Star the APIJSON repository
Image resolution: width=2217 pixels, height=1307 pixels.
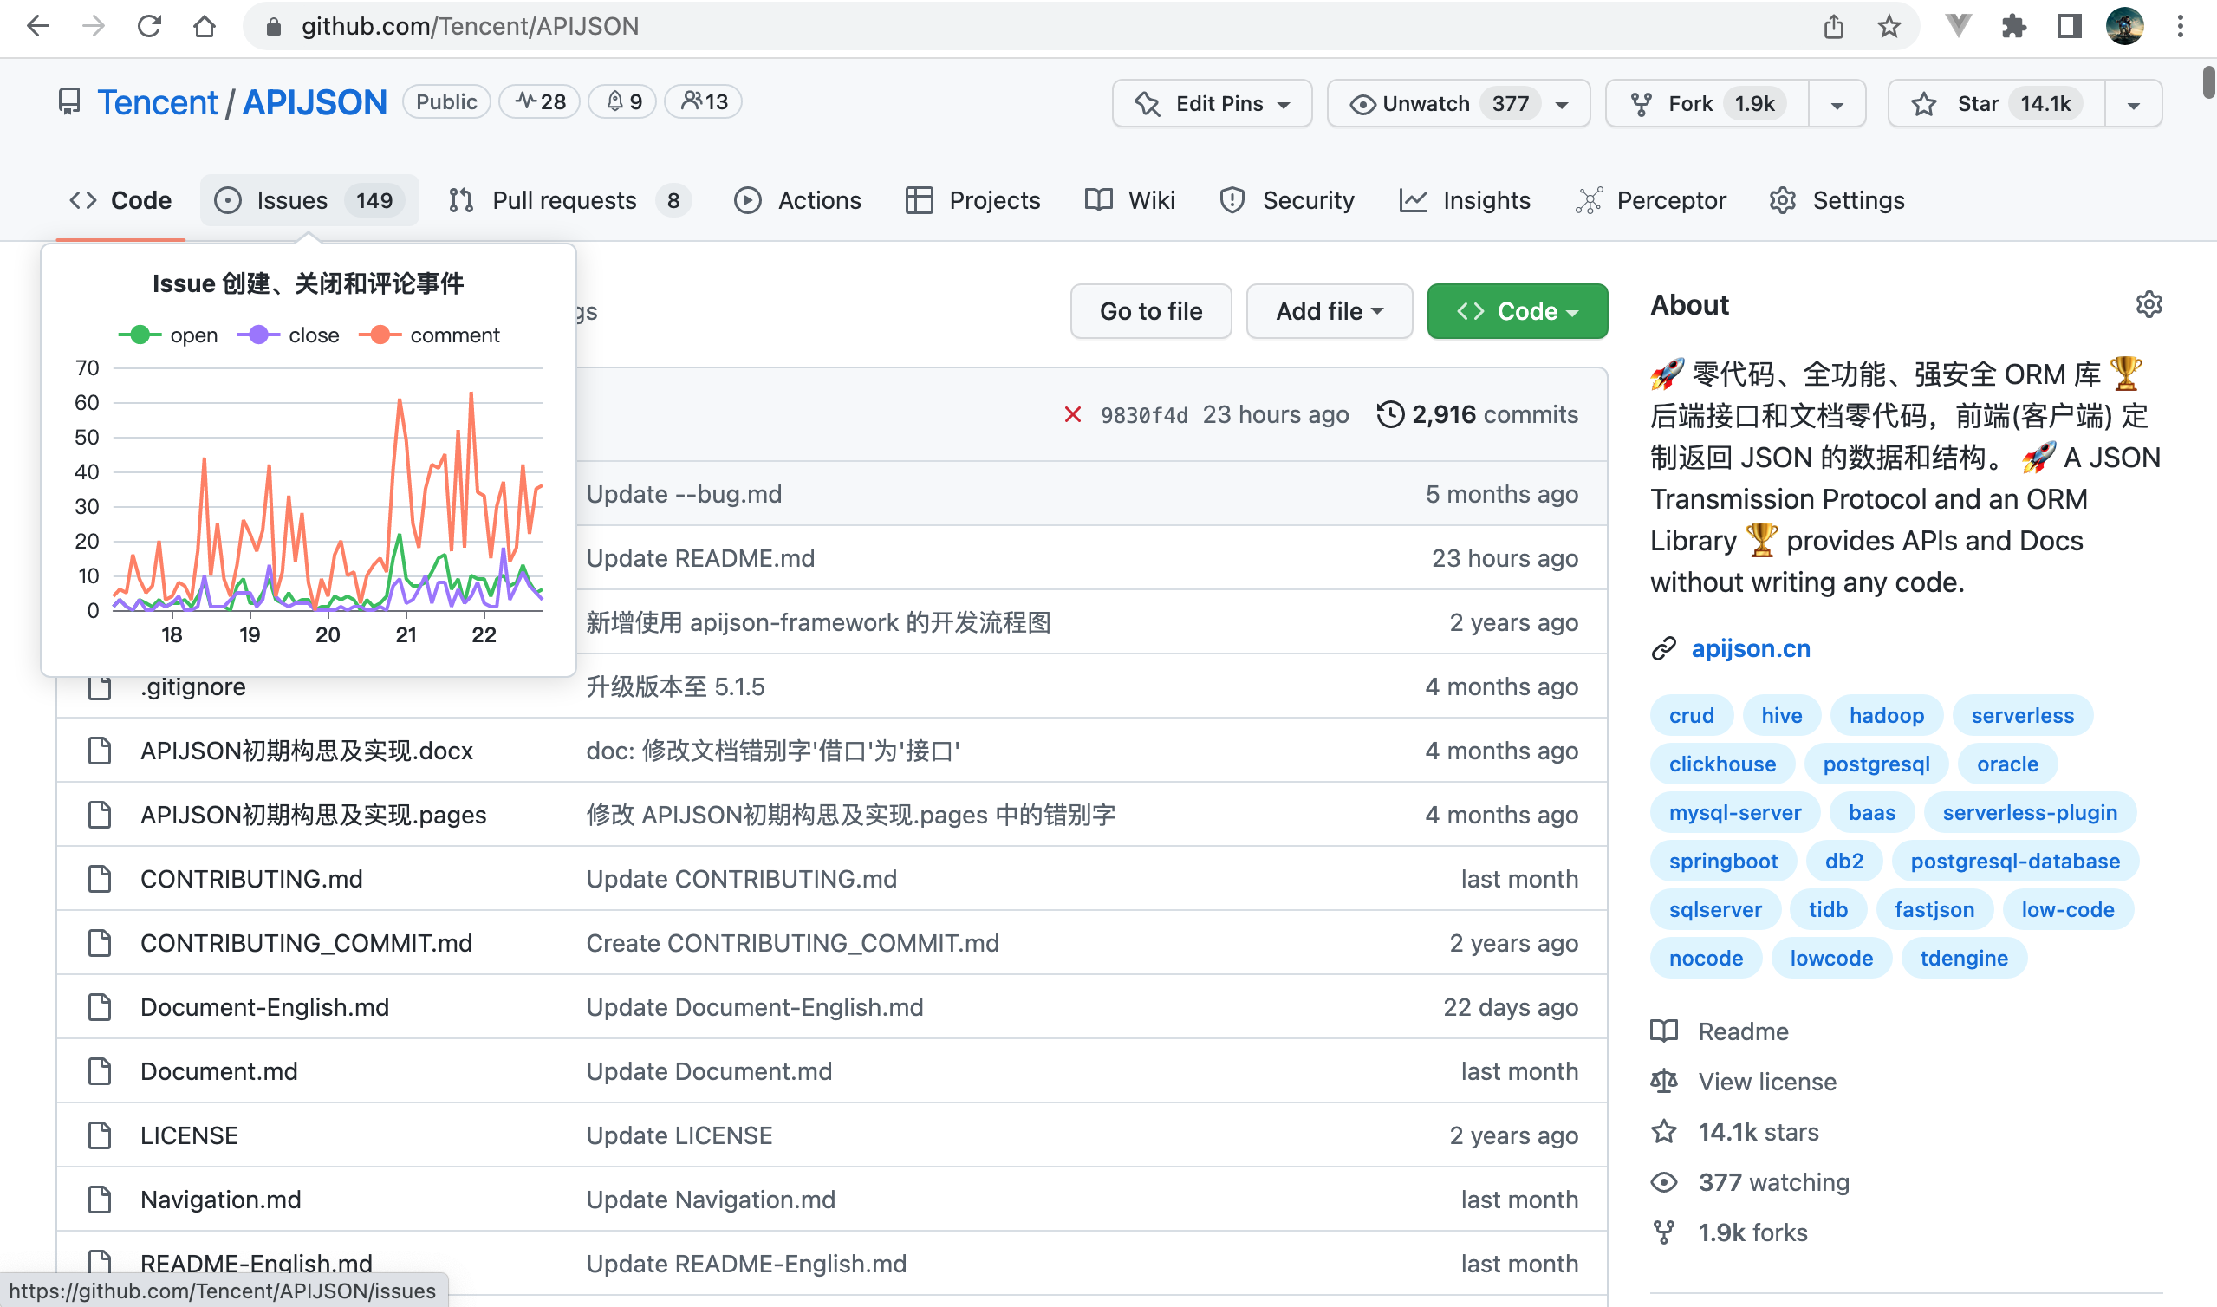[x=1978, y=103]
